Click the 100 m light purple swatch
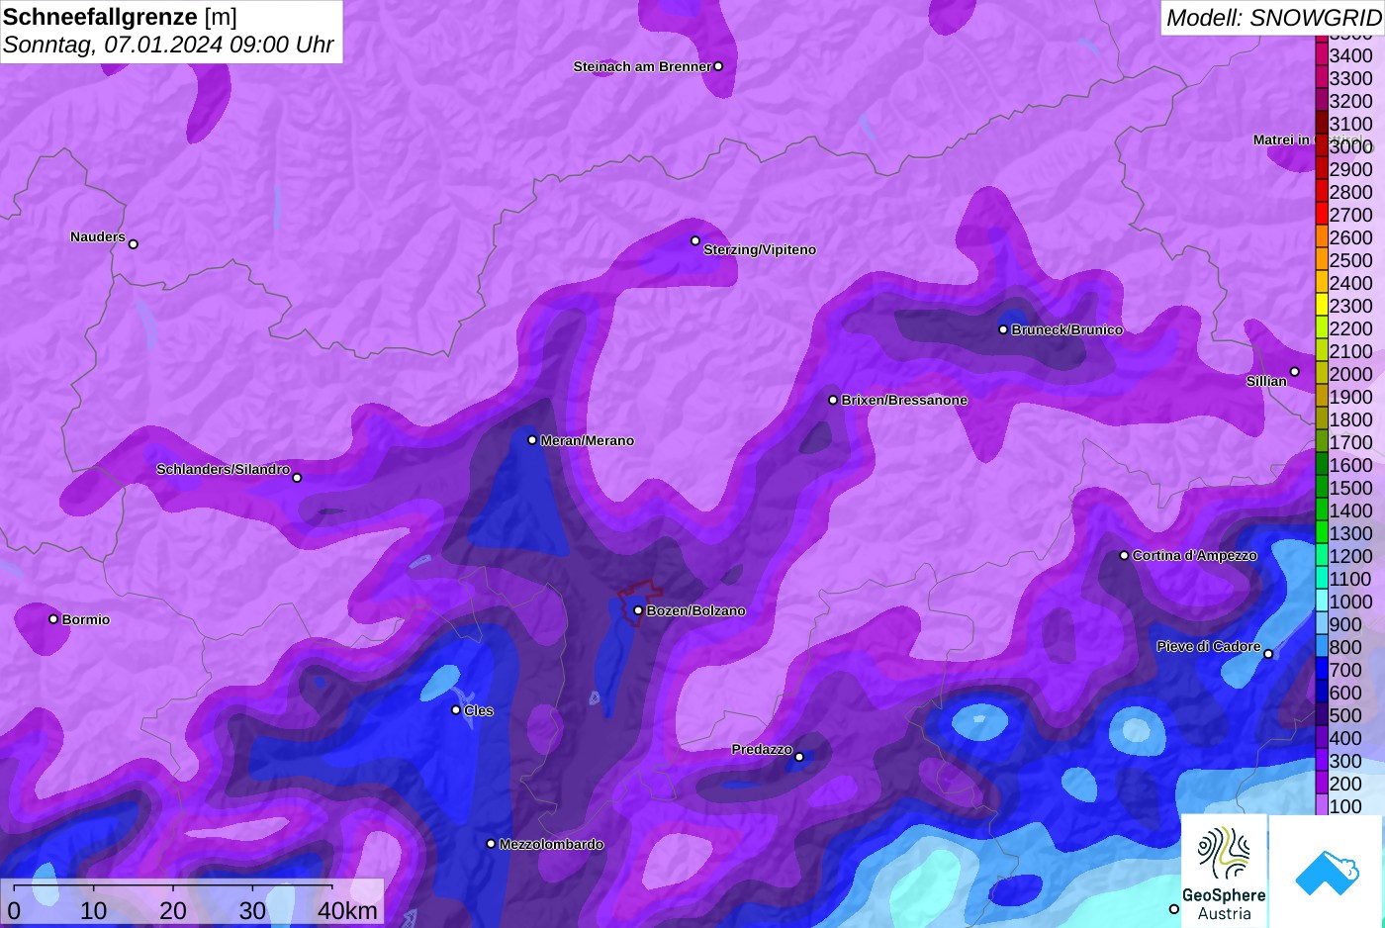 coord(1321,806)
